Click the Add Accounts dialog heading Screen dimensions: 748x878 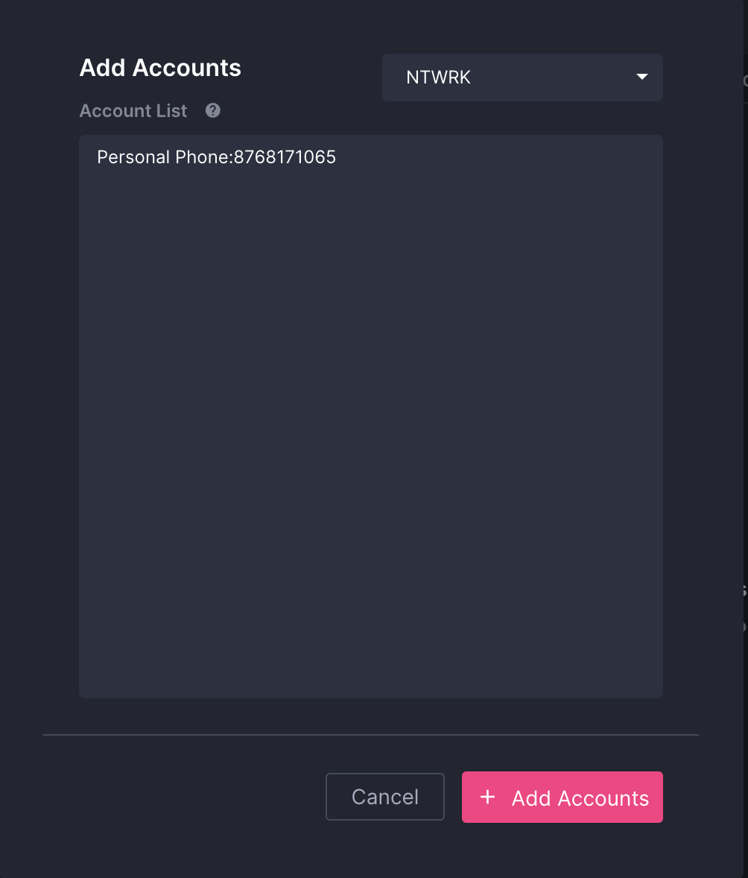click(160, 68)
